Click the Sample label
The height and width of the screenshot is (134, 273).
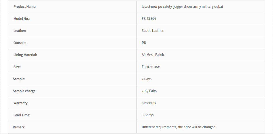point(19,79)
